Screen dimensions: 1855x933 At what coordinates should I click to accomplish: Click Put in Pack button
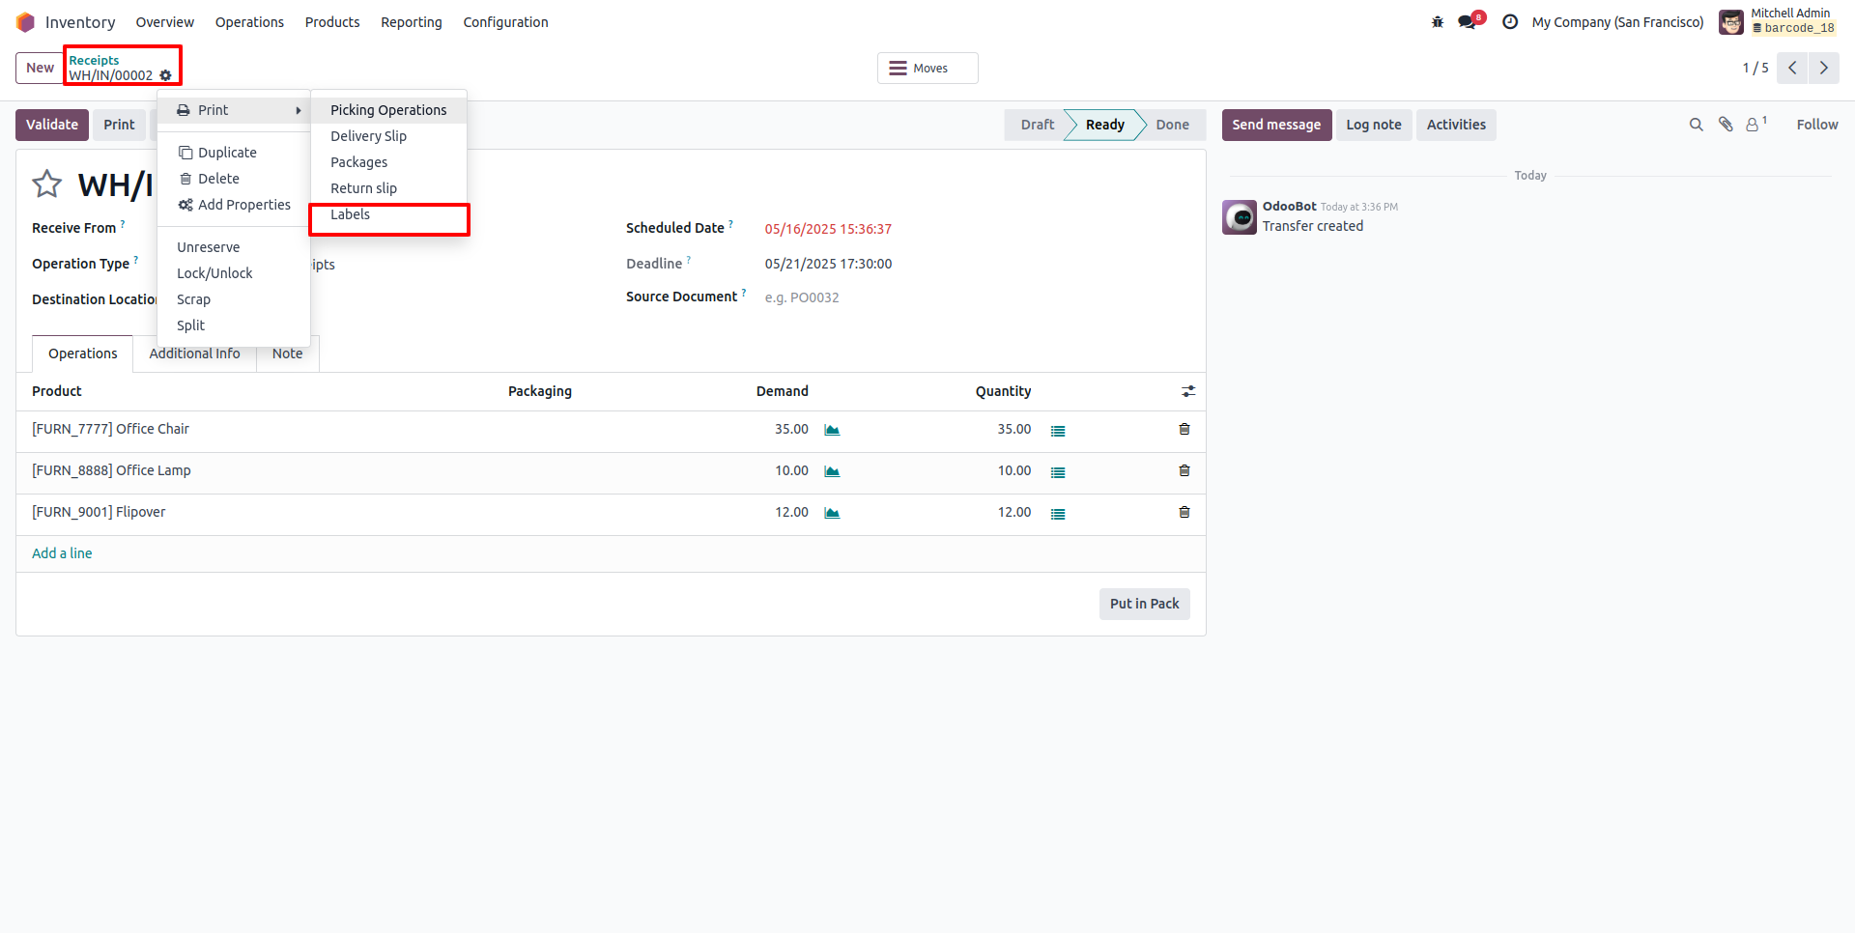(x=1144, y=604)
